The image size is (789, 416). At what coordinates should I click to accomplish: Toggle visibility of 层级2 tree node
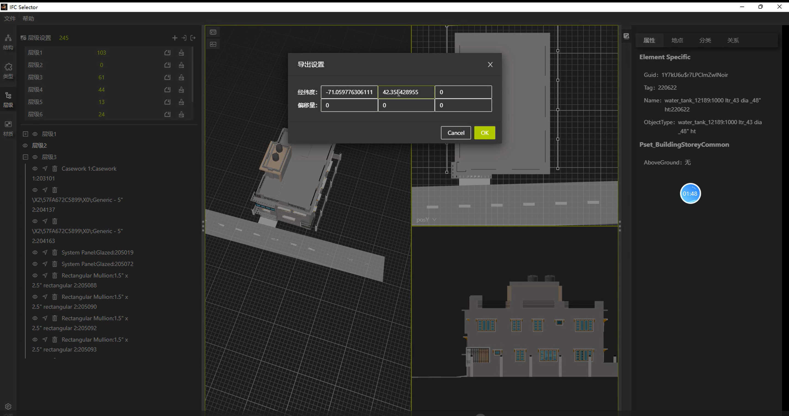click(x=25, y=146)
